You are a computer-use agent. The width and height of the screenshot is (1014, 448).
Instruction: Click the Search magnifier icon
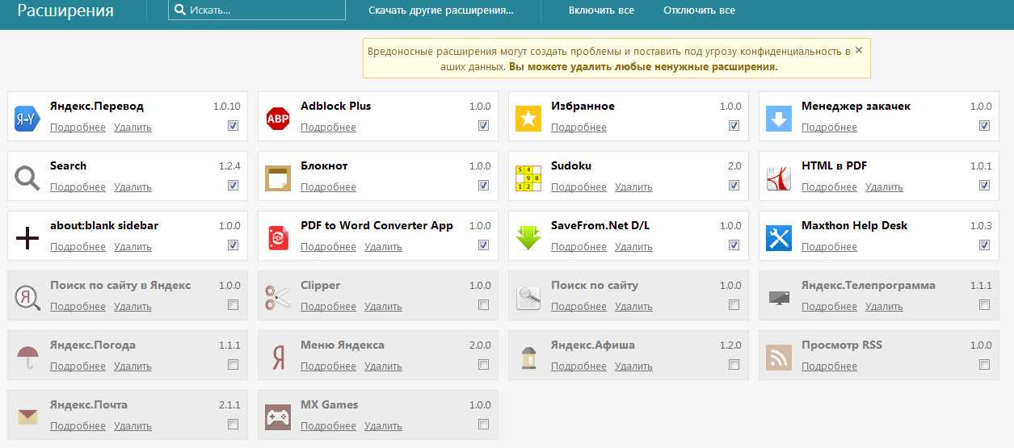[x=27, y=178]
